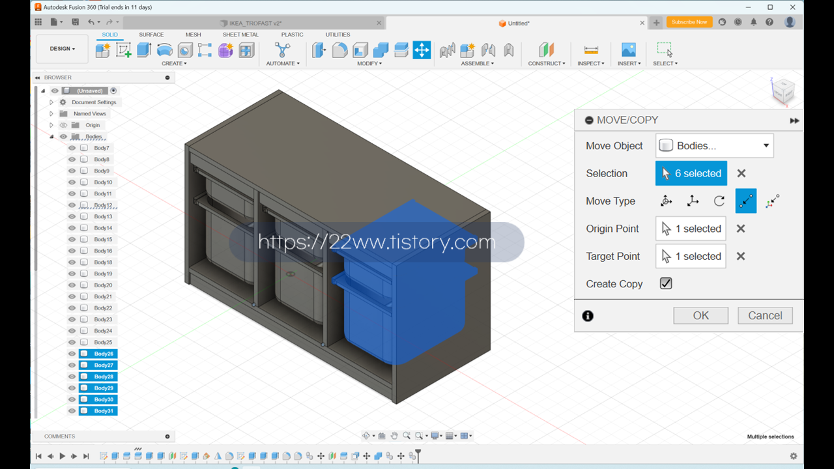The width and height of the screenshot is (834, 469).
Task: Click the Save disk icon
Action: [x=76, y=22]
